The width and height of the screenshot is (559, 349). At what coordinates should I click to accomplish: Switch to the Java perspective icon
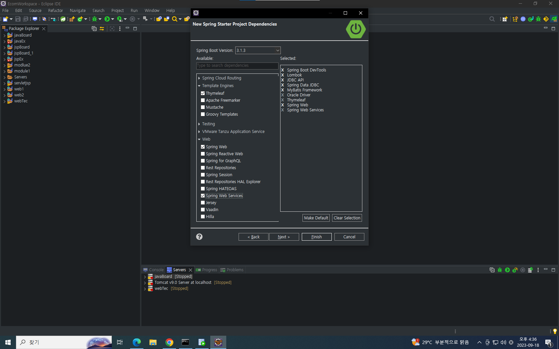(531, 19)
